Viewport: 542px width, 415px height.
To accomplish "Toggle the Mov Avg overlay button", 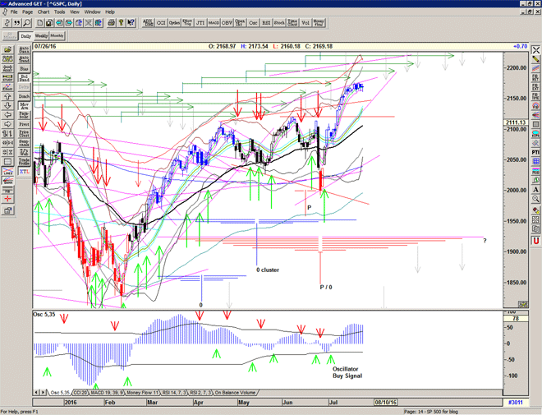I will click(24, 107).
